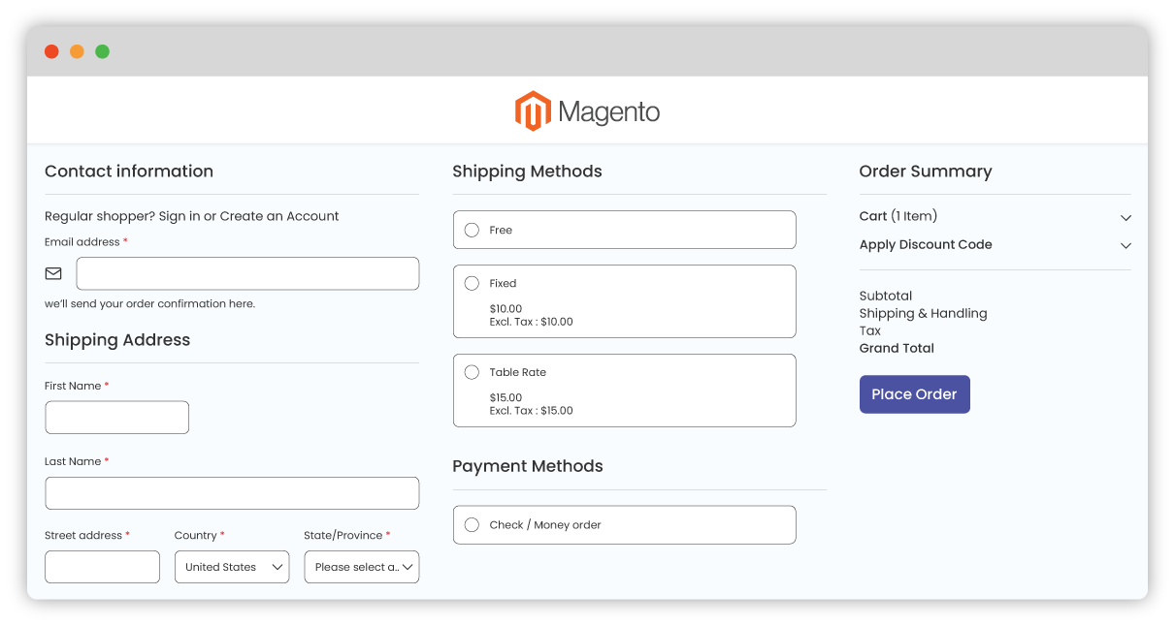Click the Subtotal line
This screenshot has height=626, width=1175.
pyautogui.click(x=886, y=296)
